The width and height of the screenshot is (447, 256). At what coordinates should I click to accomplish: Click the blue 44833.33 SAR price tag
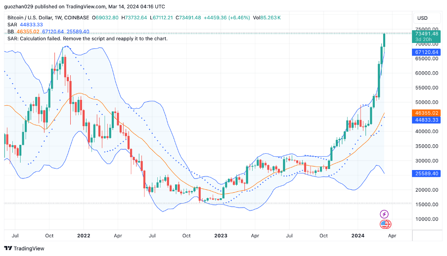point(426,120)
